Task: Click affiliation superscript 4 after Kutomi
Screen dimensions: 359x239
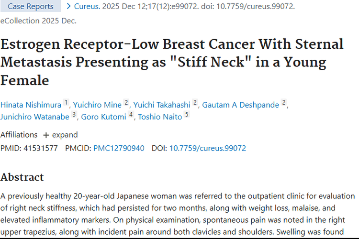Action: pyautogui.click(x=131, y=115)
